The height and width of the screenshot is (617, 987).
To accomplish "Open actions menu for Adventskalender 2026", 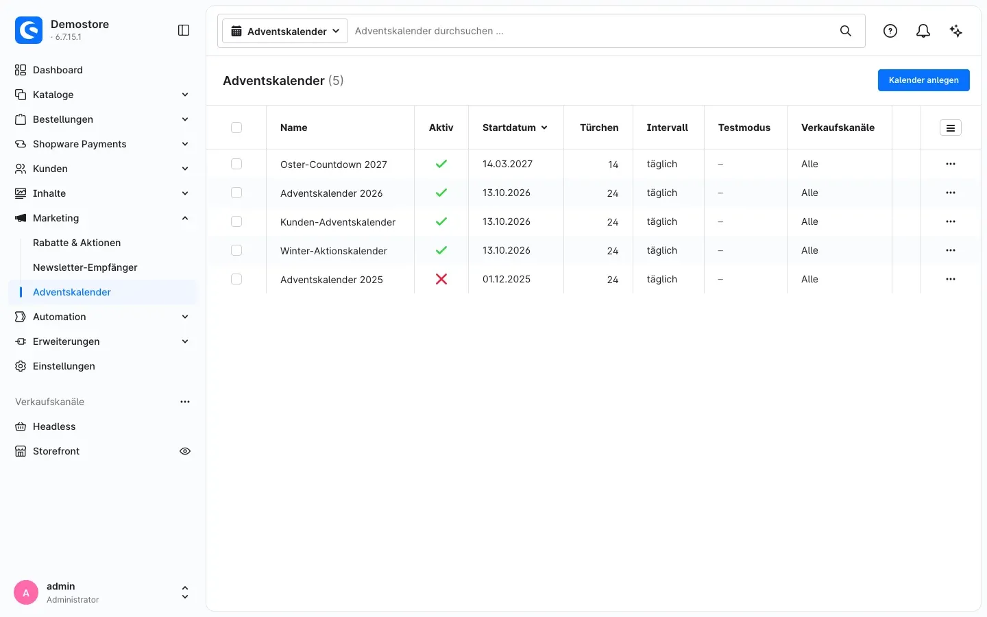I will (x=951, y=193).
